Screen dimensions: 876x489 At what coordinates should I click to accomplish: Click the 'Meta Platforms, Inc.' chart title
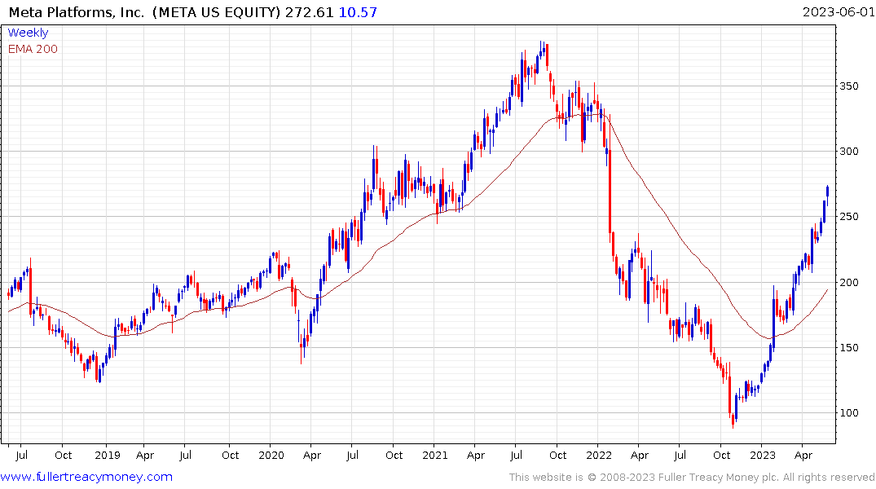click(77, 12)
